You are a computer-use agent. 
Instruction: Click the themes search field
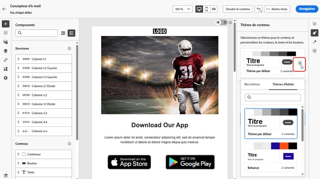pyautogui.click(x=273, y=97)
